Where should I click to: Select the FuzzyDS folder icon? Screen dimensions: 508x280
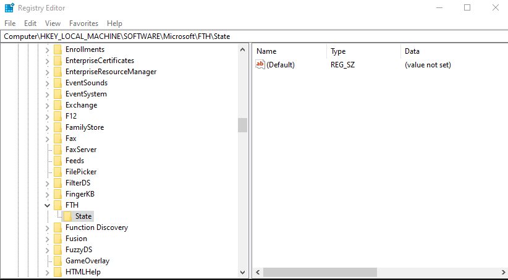(57, 250)
